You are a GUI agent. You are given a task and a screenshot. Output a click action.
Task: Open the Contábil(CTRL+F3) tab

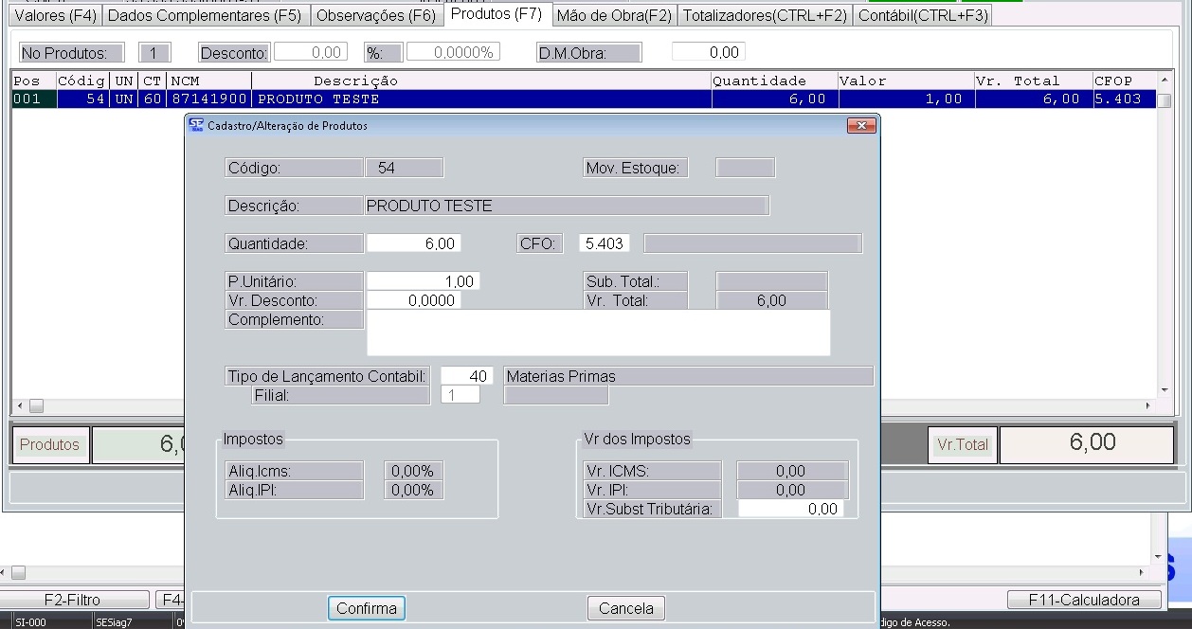click(923, 15)
